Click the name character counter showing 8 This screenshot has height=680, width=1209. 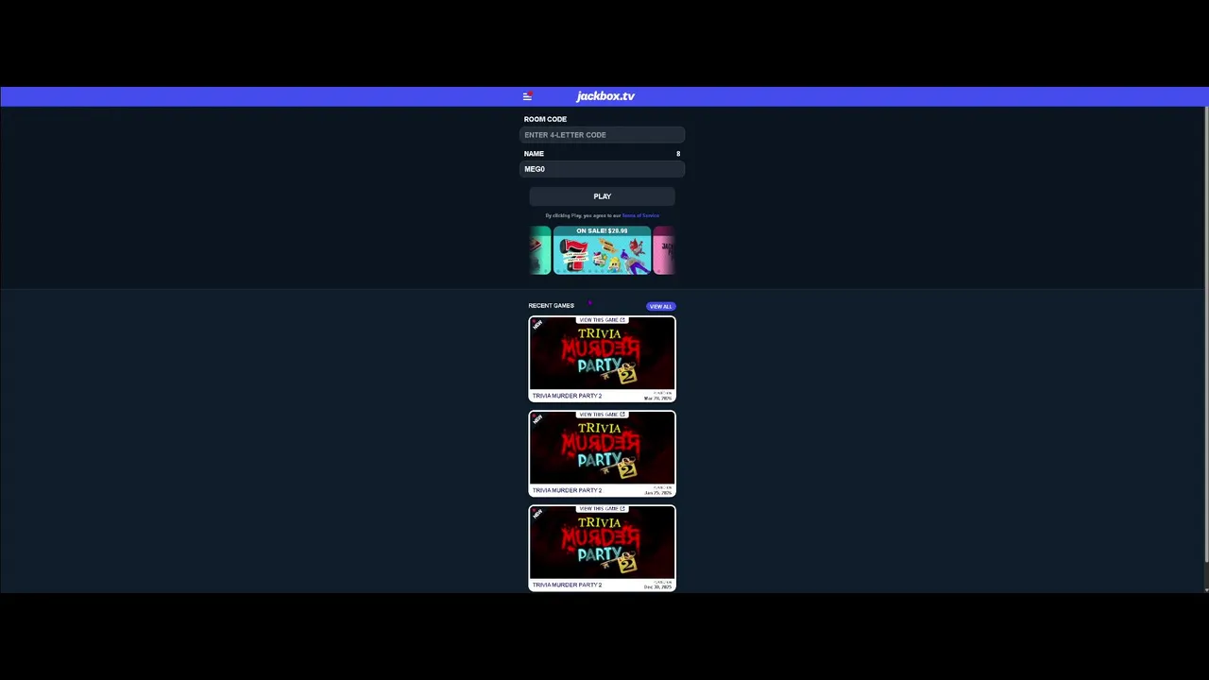678,154
